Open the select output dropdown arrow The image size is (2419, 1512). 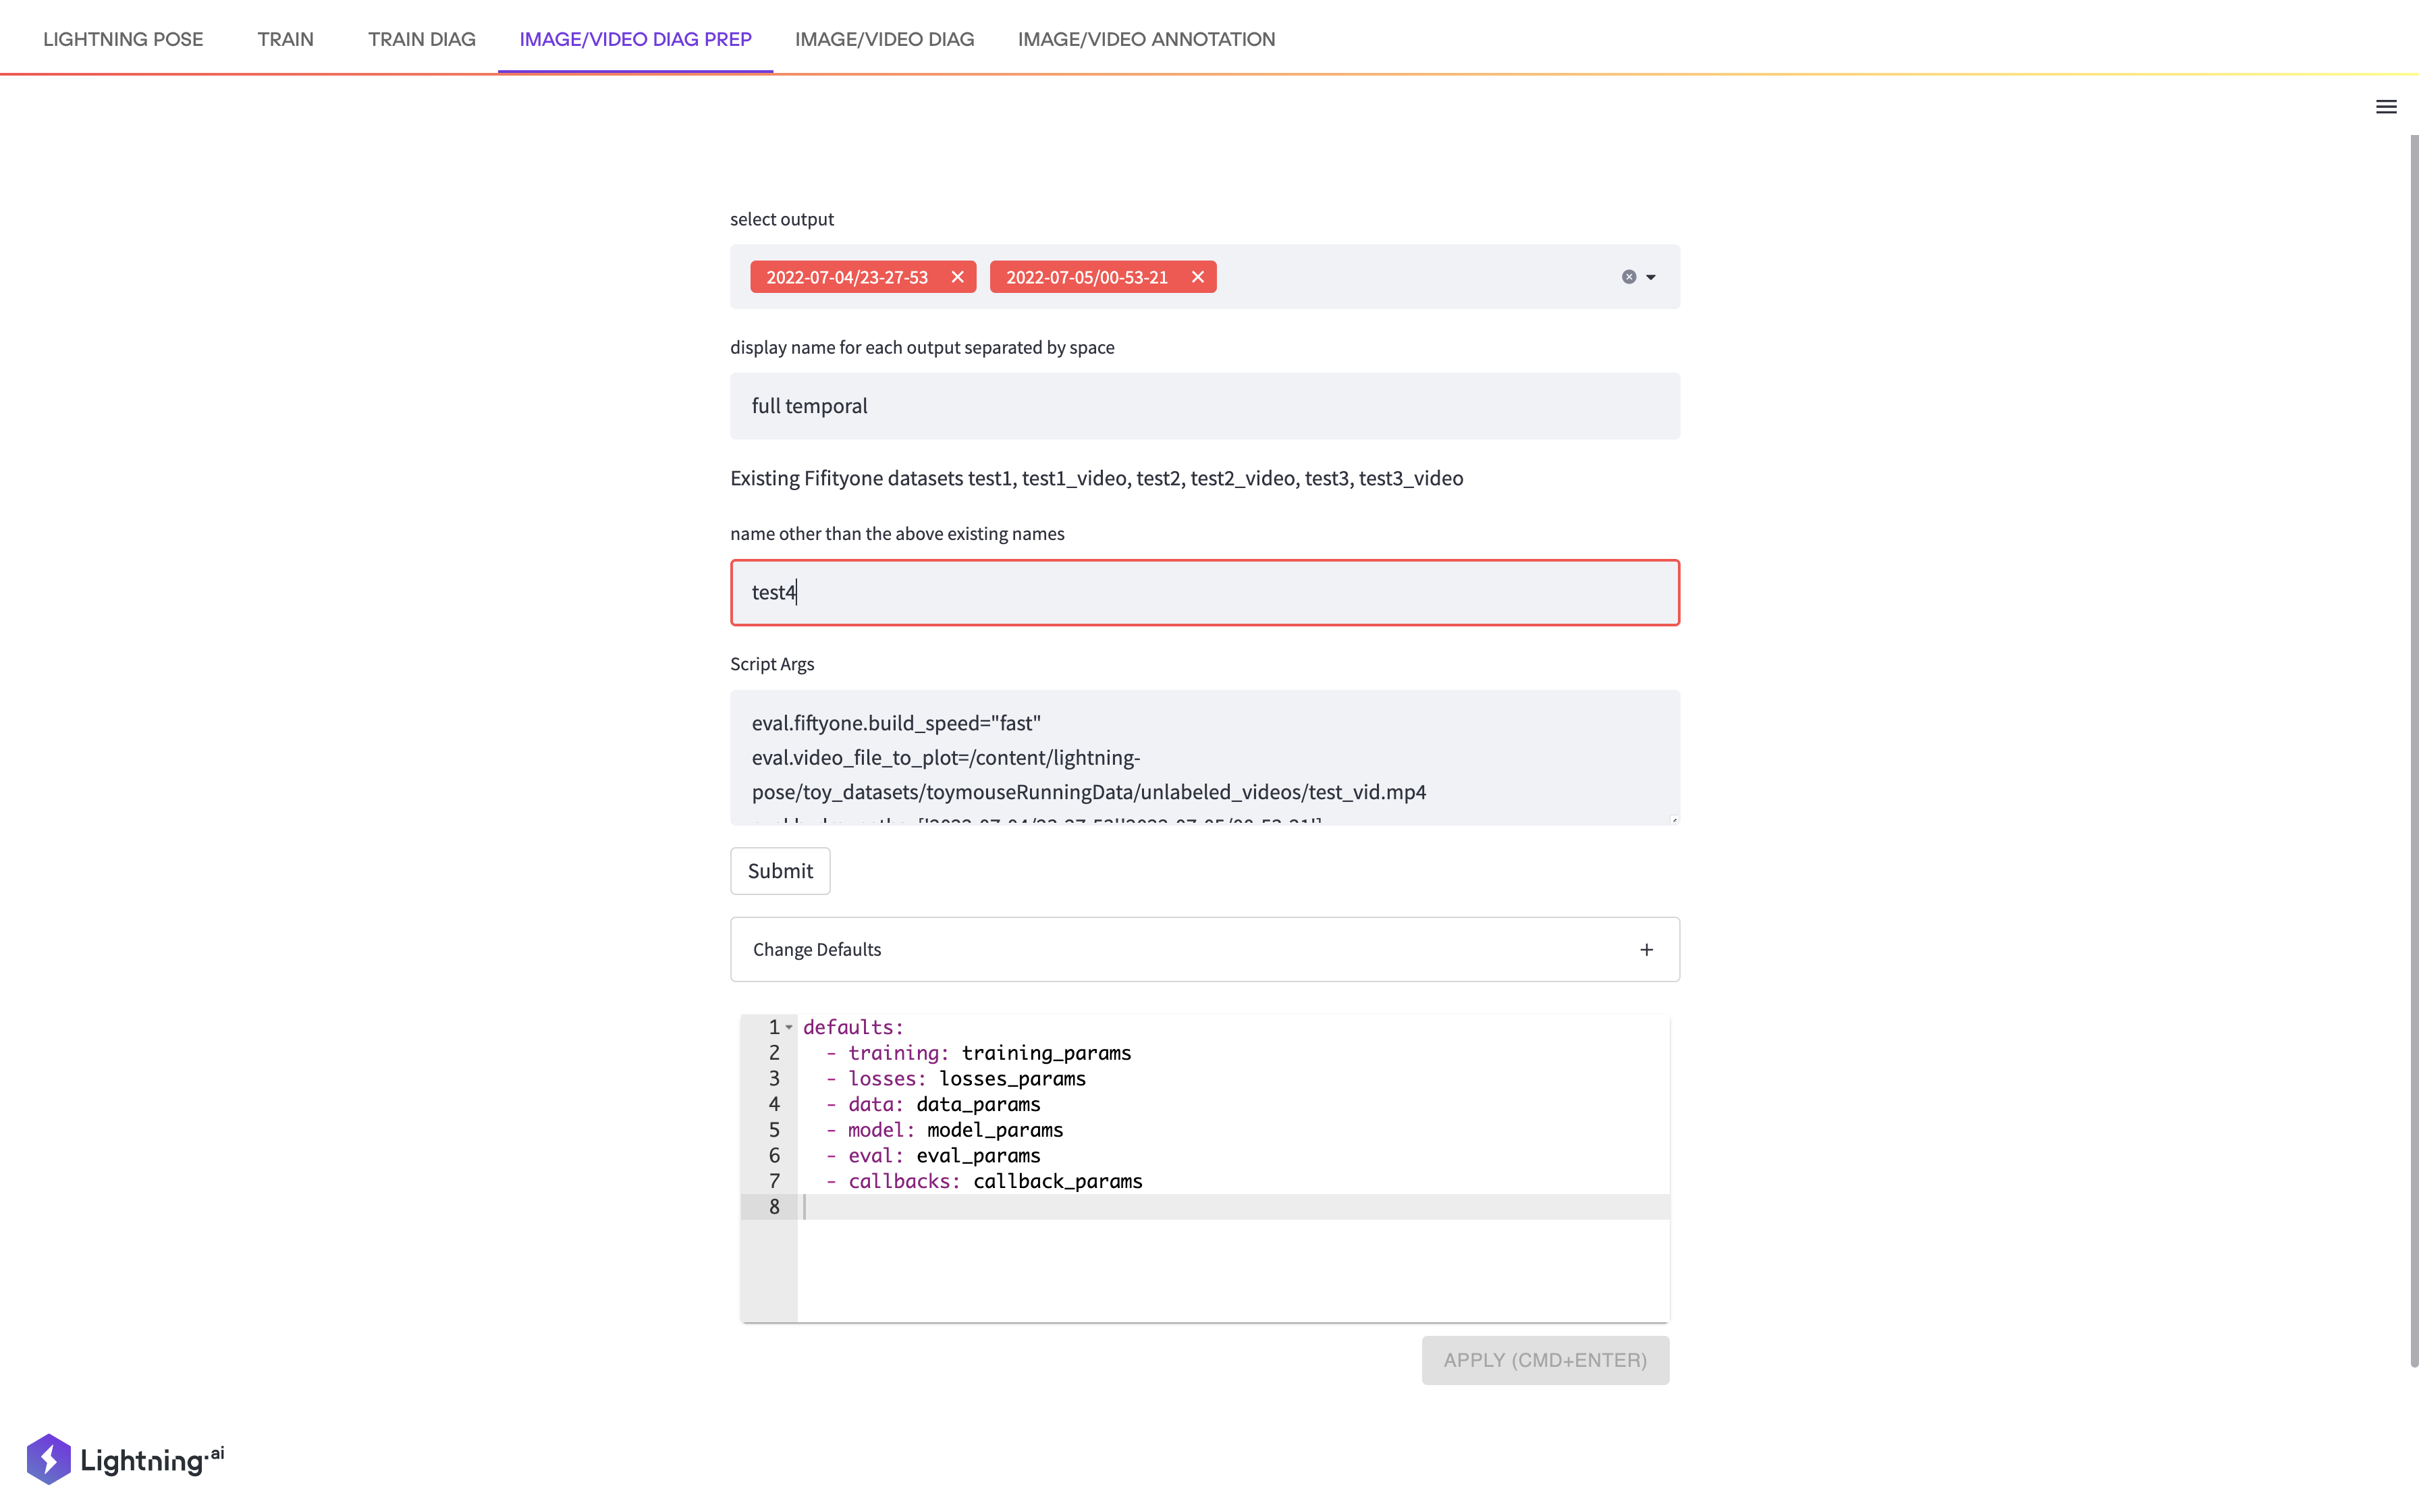[1650, 277]
